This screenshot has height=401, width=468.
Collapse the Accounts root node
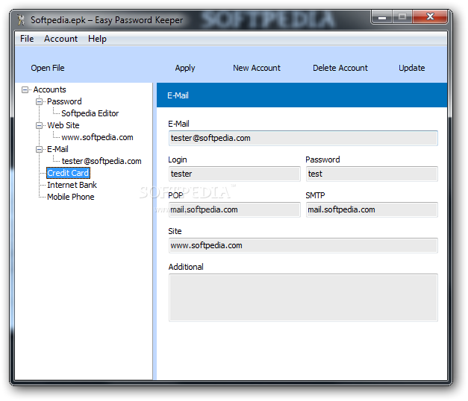pyautogui.click(x=25, y=89)
